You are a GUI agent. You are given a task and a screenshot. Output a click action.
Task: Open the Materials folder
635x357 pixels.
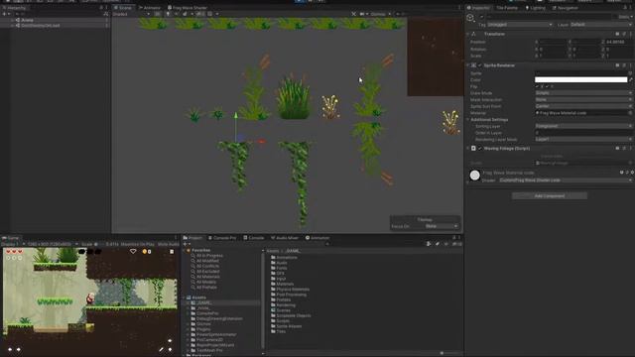[282, 284]
